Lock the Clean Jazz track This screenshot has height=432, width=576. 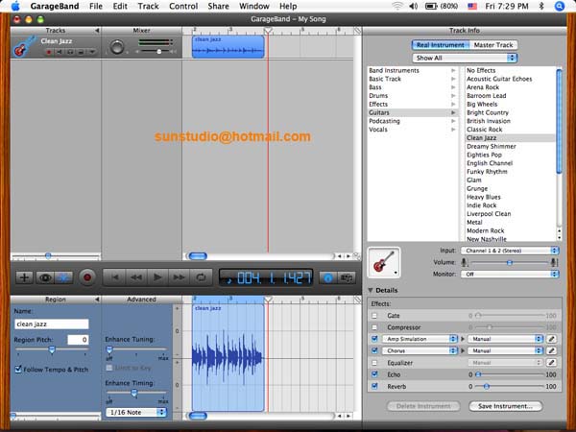click(81, 52)
